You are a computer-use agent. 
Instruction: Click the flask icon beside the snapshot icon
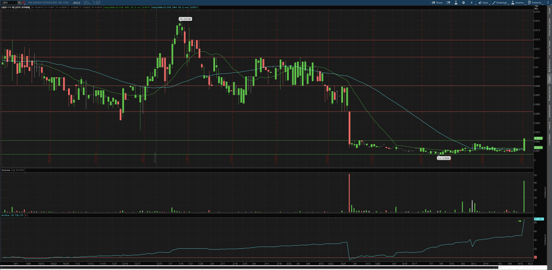click(x=456, y=3)
